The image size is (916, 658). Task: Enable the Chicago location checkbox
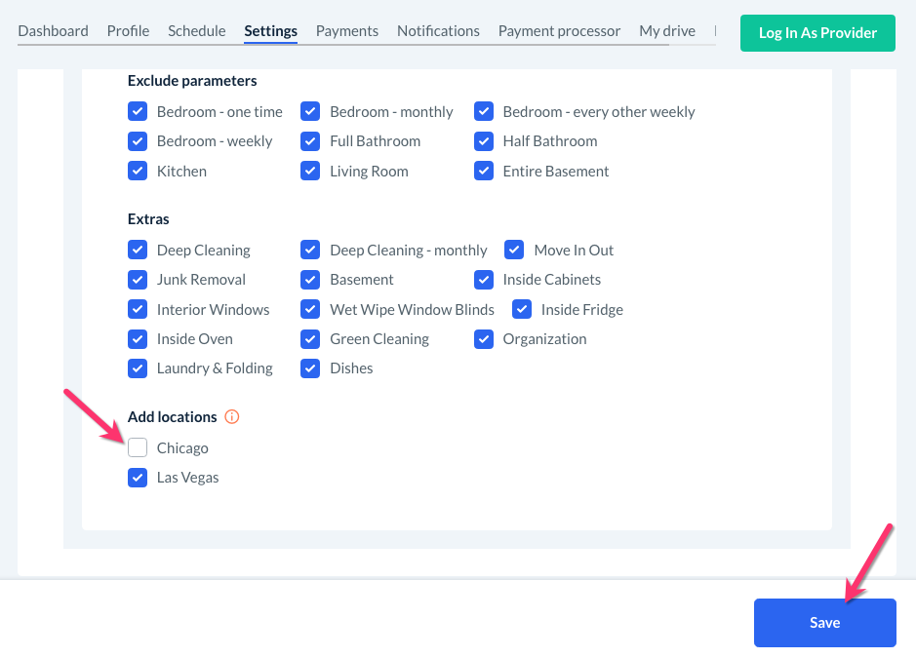(138, 447)
